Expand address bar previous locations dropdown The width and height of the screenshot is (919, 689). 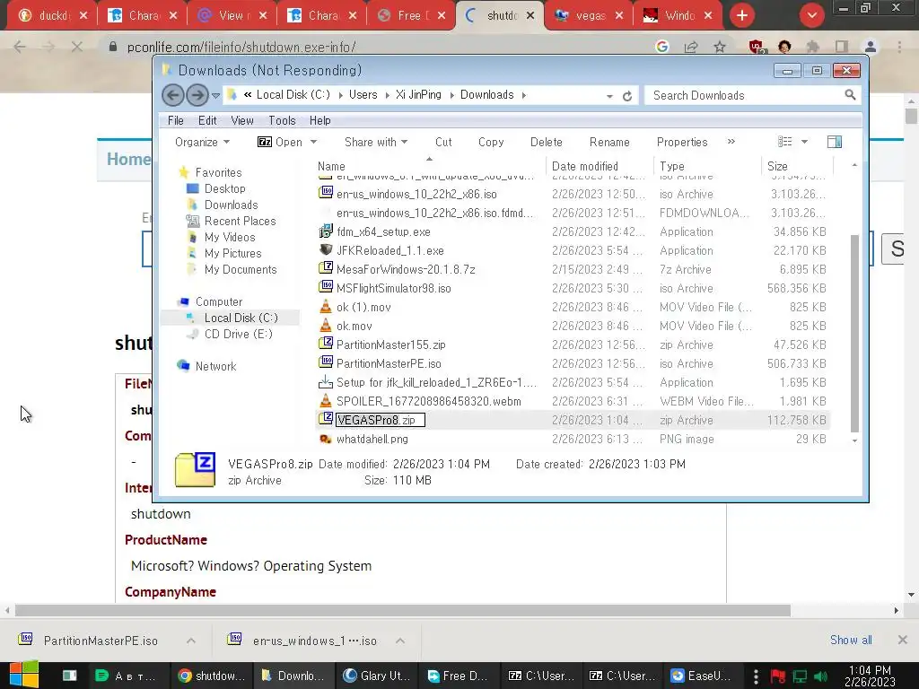[x=609, y=96]
